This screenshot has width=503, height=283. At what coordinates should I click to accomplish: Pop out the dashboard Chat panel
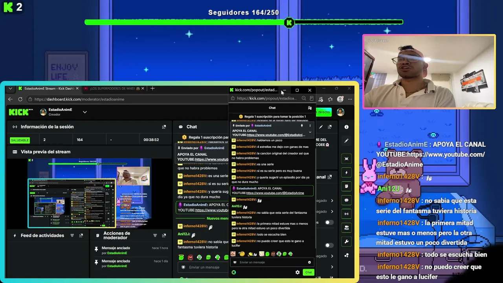point(330,127)
